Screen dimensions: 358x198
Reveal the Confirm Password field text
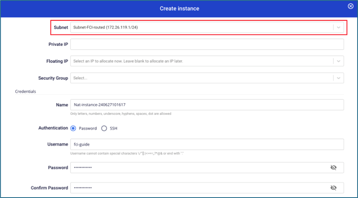coord(333,188)
